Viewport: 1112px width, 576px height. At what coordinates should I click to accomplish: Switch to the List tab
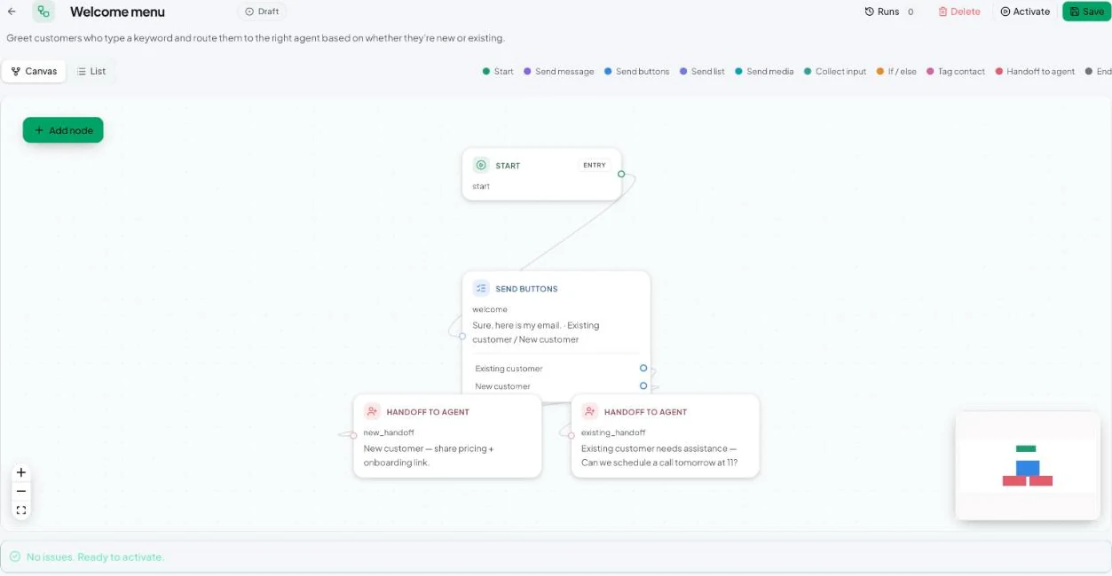[91, 71]
